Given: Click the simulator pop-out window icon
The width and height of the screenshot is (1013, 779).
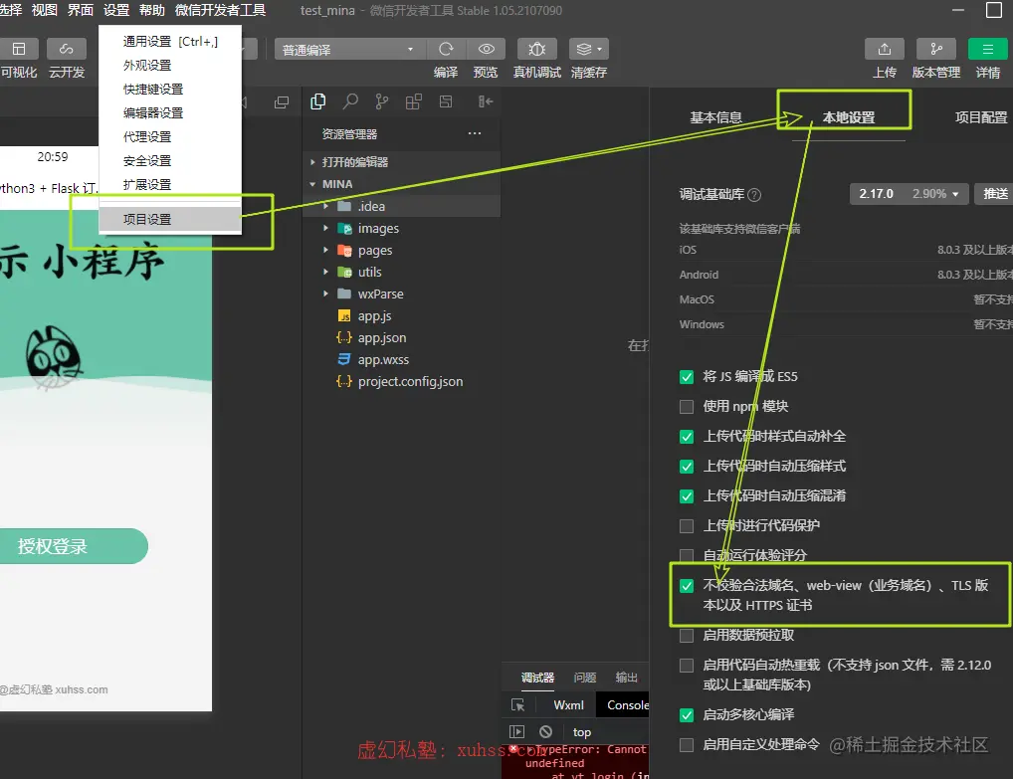Looking at the screenshot, I should pyautogui.click(x=282, y=102).
